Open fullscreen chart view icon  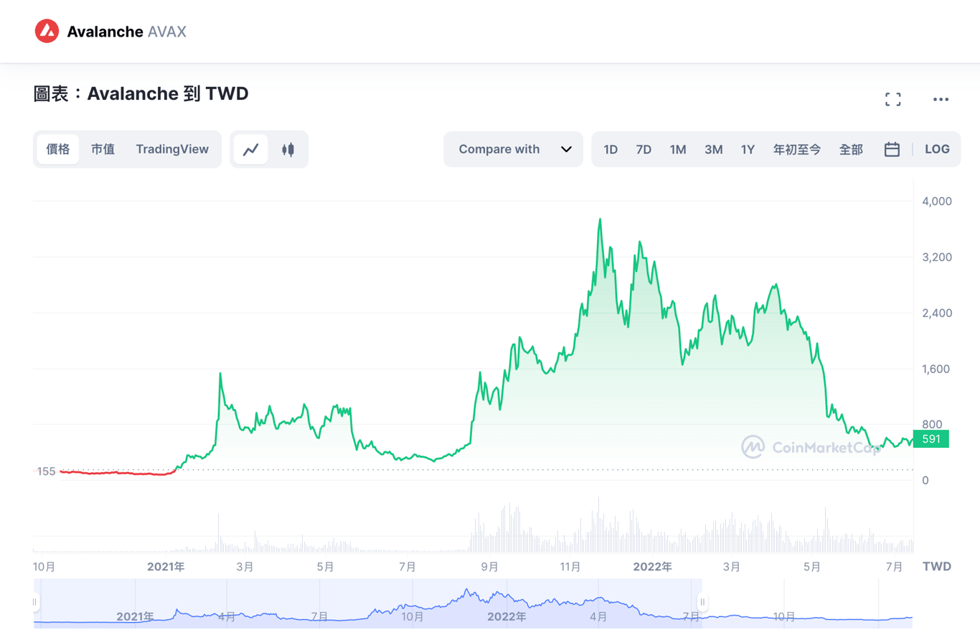[892, 99]
